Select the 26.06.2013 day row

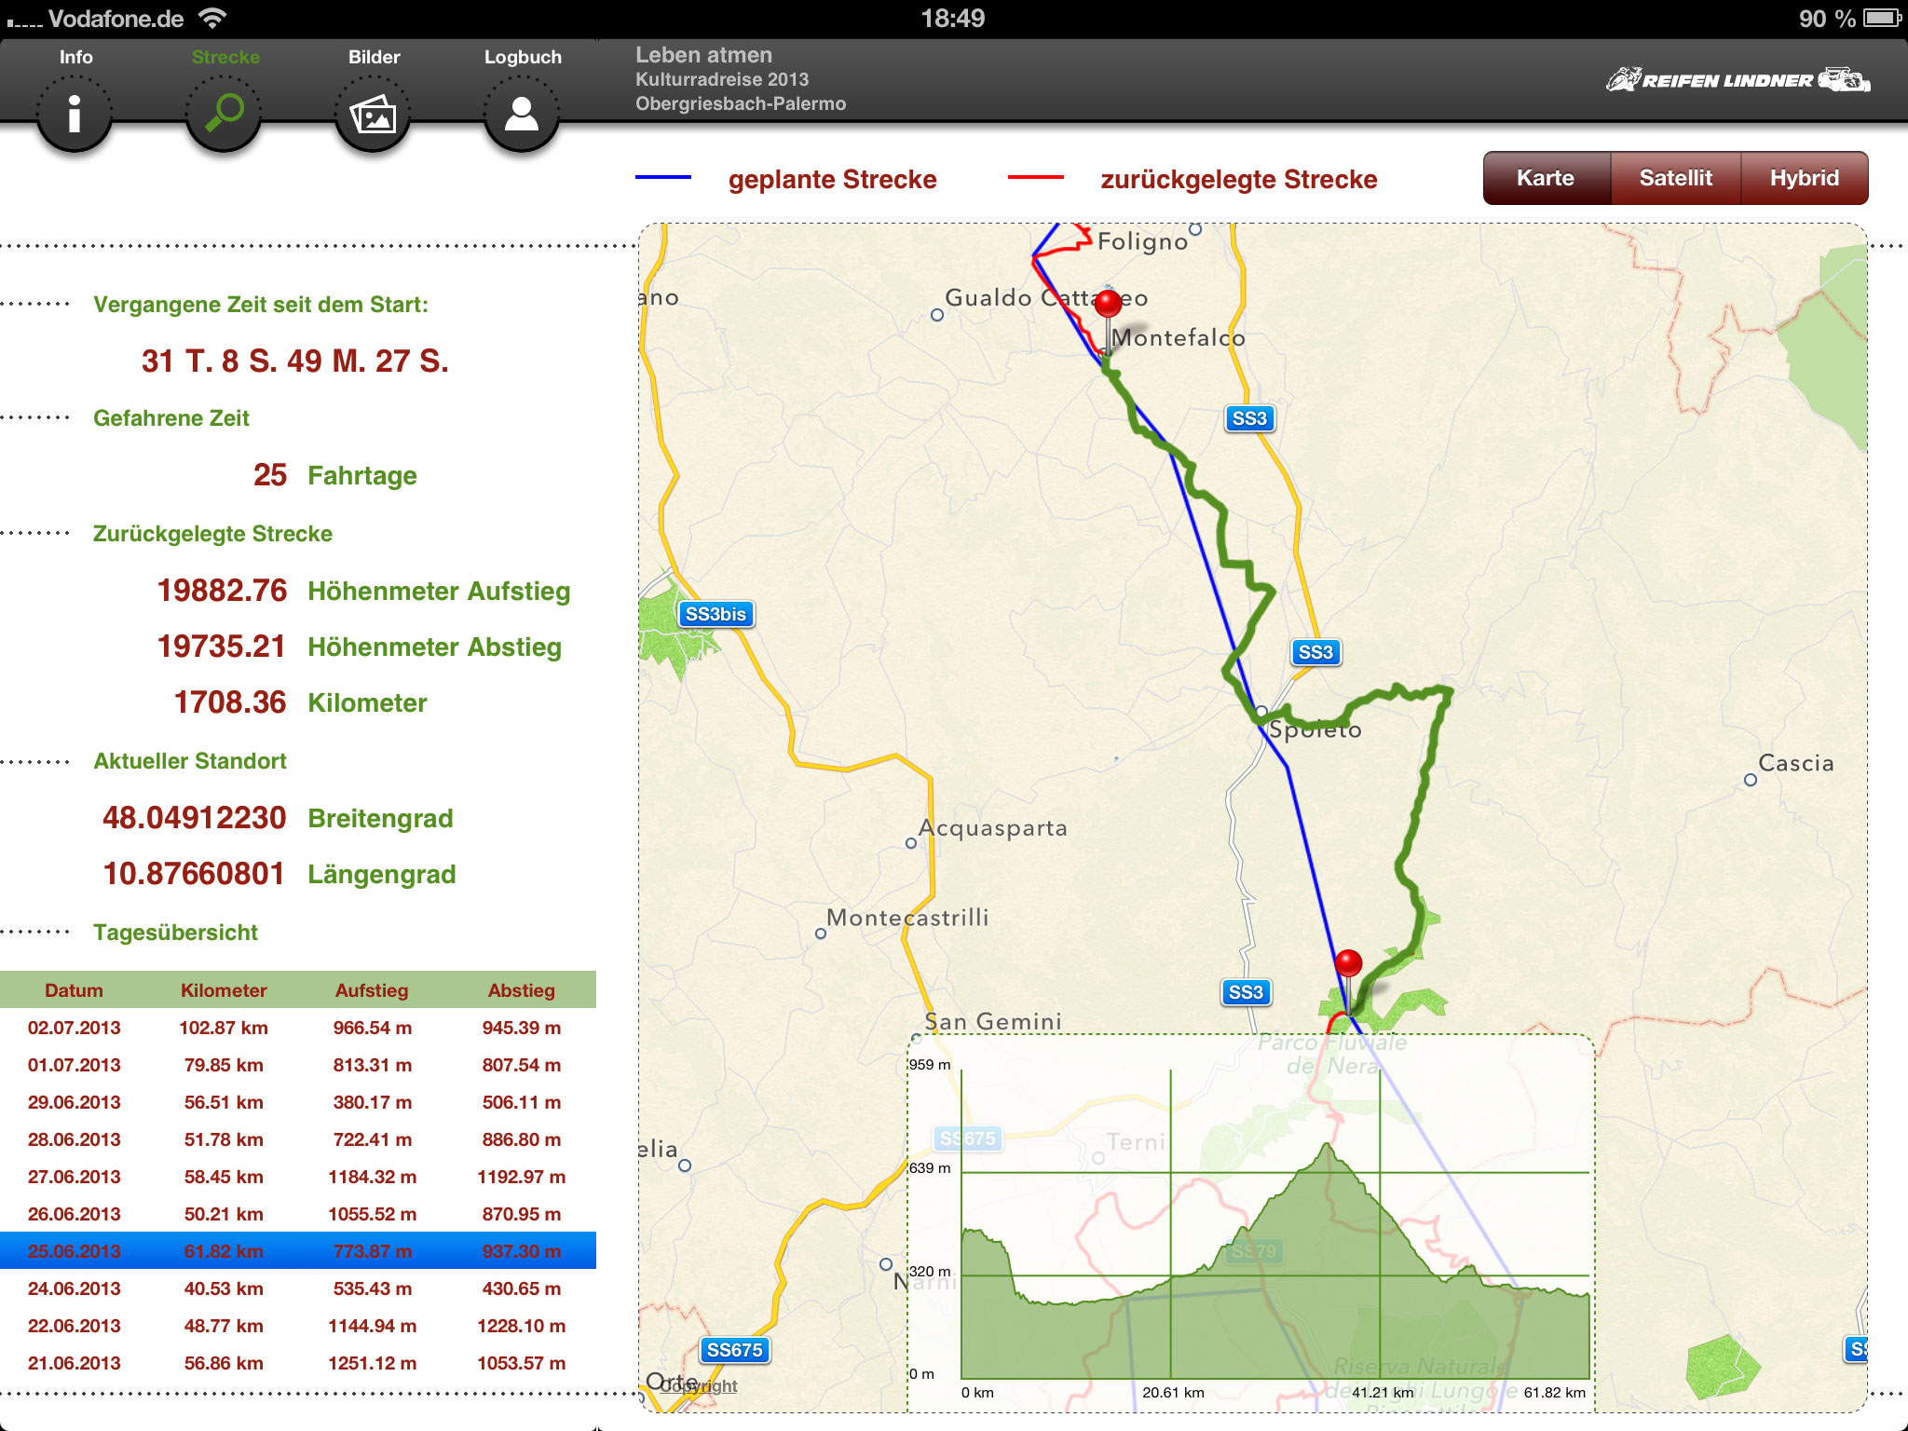[x=298, y=1214]
